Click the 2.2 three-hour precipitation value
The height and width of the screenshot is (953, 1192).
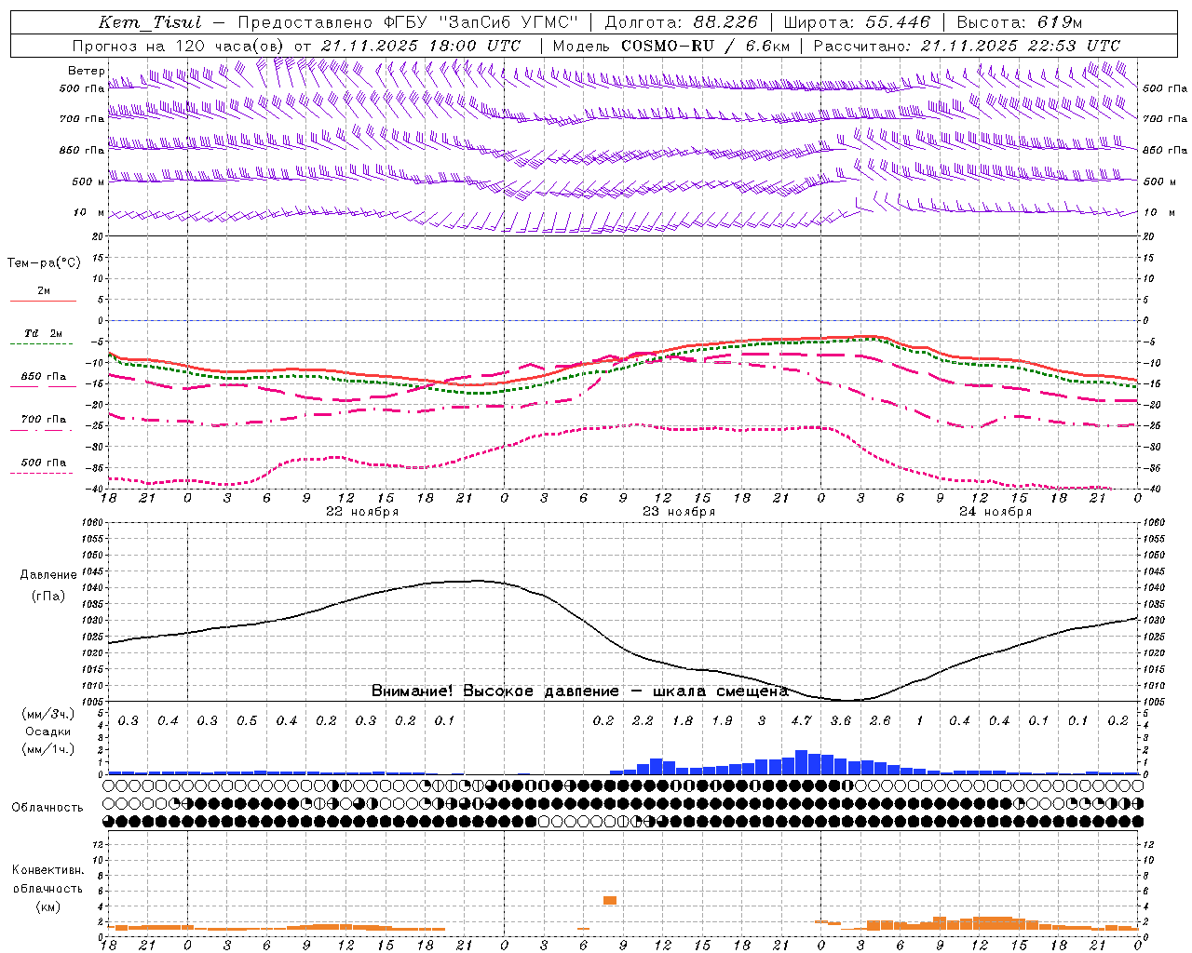point(643,721)
